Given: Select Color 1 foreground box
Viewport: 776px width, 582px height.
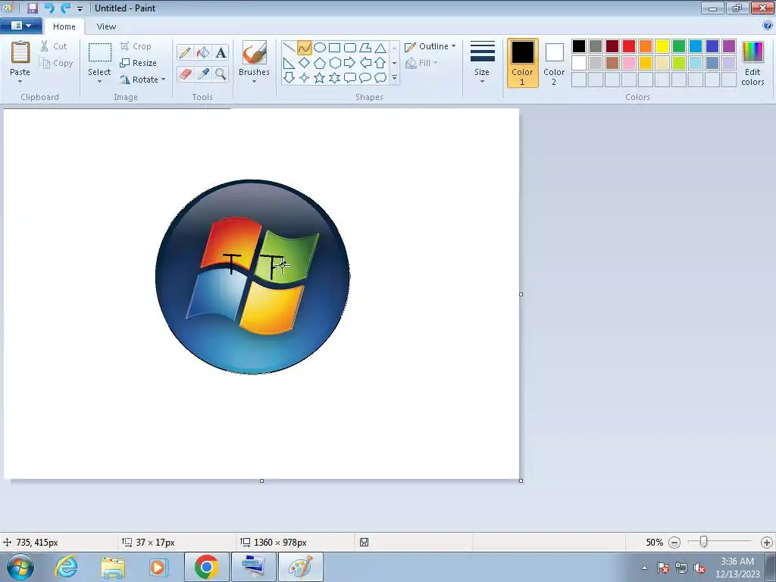Looking at the screenshot, I should pos(523,63).
